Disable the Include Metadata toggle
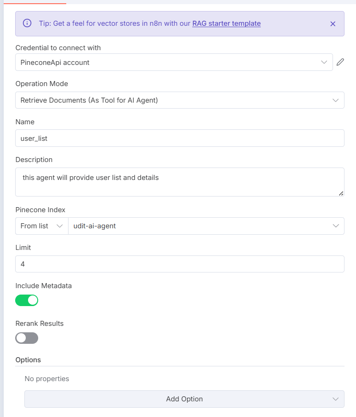This screenshot has height=417, width=356. coord(27,301)
